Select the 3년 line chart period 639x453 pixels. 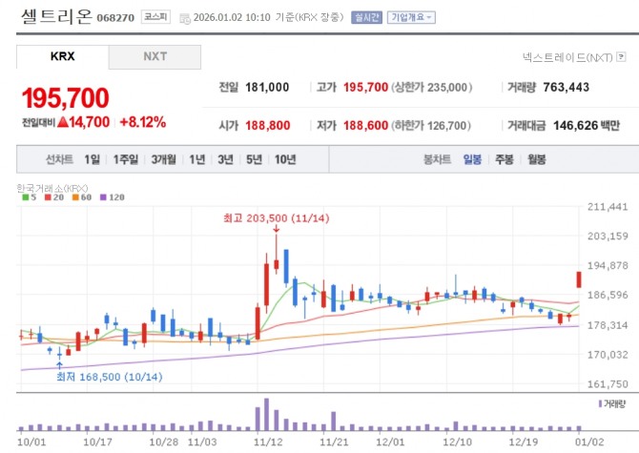click(225, 159)
